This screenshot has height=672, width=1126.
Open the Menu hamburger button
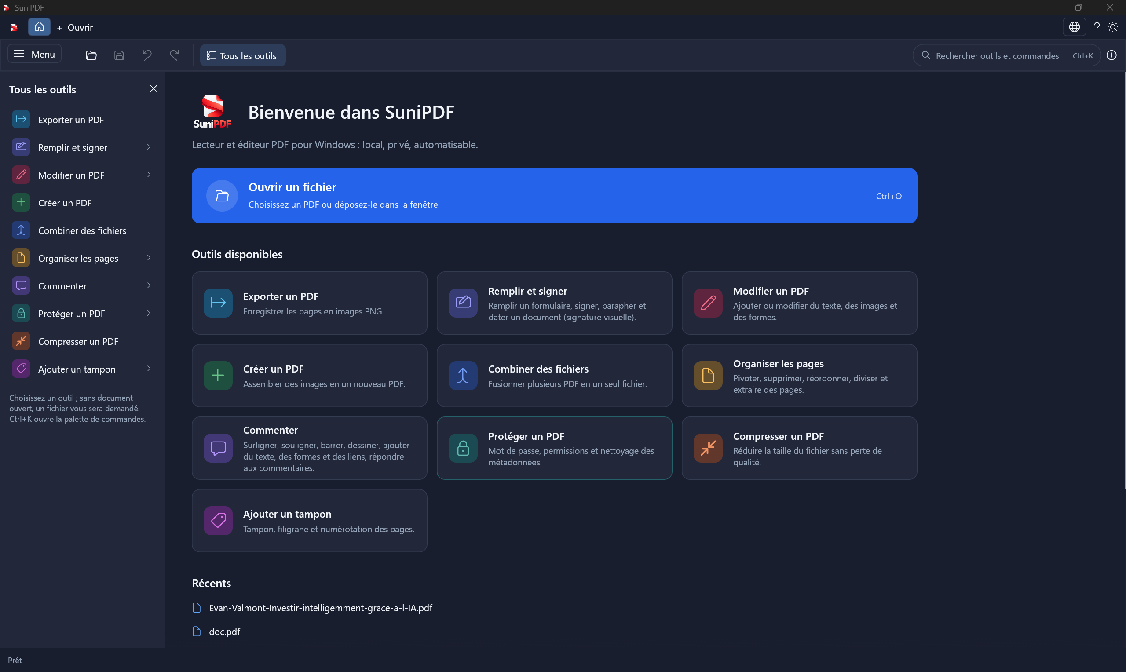[34, 54]
